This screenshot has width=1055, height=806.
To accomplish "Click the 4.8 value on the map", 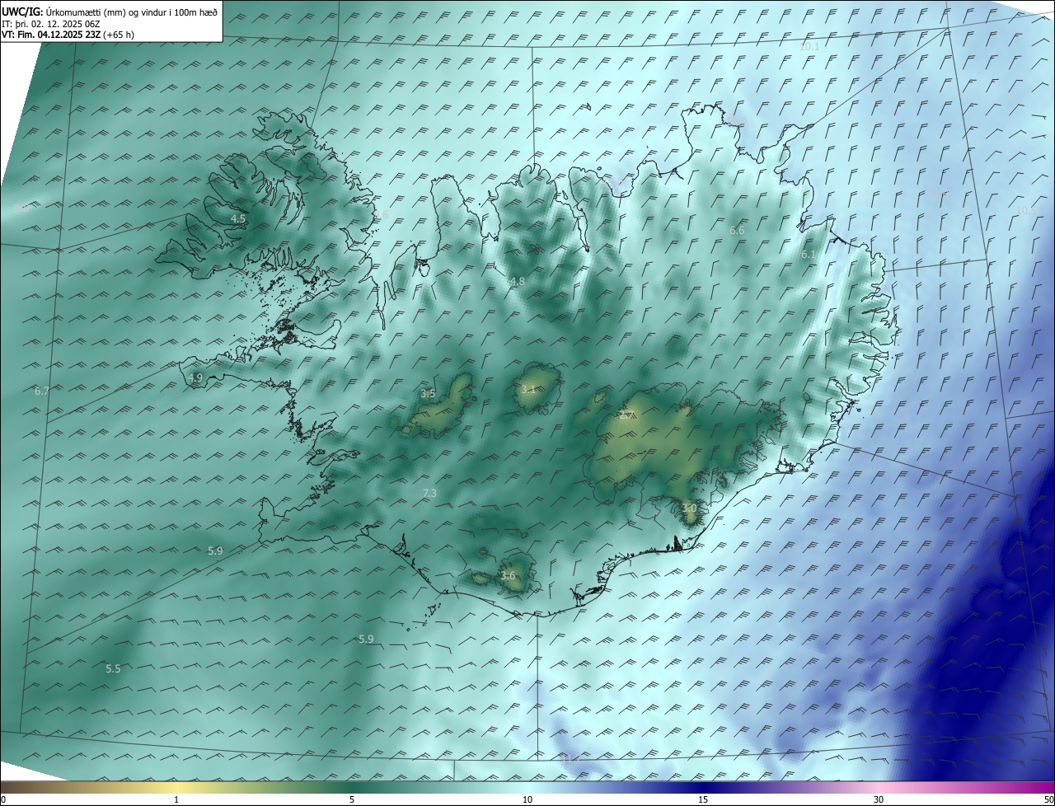I will pyautogui.click(x=518, y=282).
